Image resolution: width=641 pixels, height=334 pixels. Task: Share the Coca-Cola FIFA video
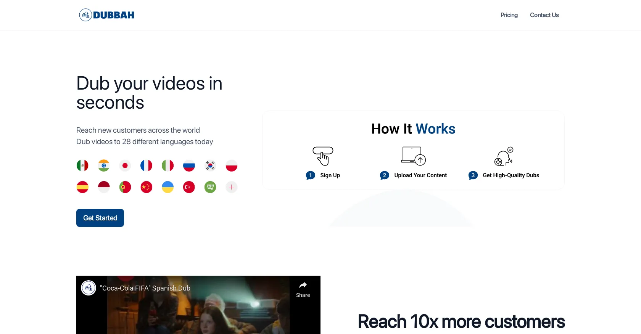pos(303,289)
